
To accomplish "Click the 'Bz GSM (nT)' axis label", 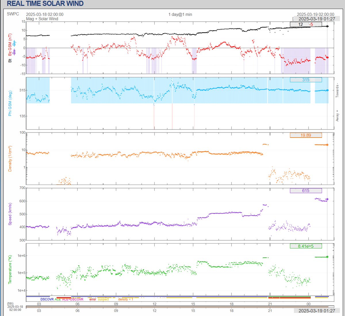I will [10, 45].
